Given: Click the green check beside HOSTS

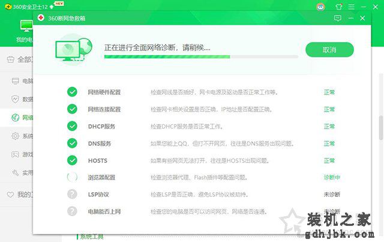Looking at the screenshot, I should click(x=72, y=160).
